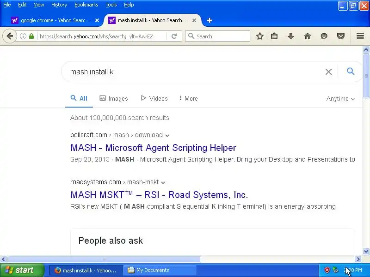Screen dimensions: 370x277
Task: Close the 'google chrome - Yahoo Search' tab
Action: click(x=97, y=20)
